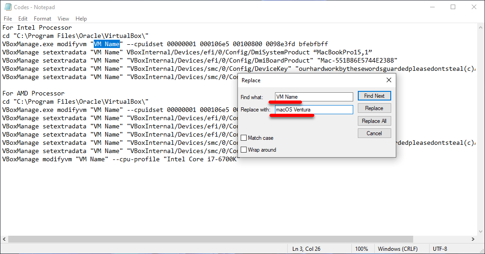Click 'UTF-8' encoding in status bar

[x=440, y=249]
